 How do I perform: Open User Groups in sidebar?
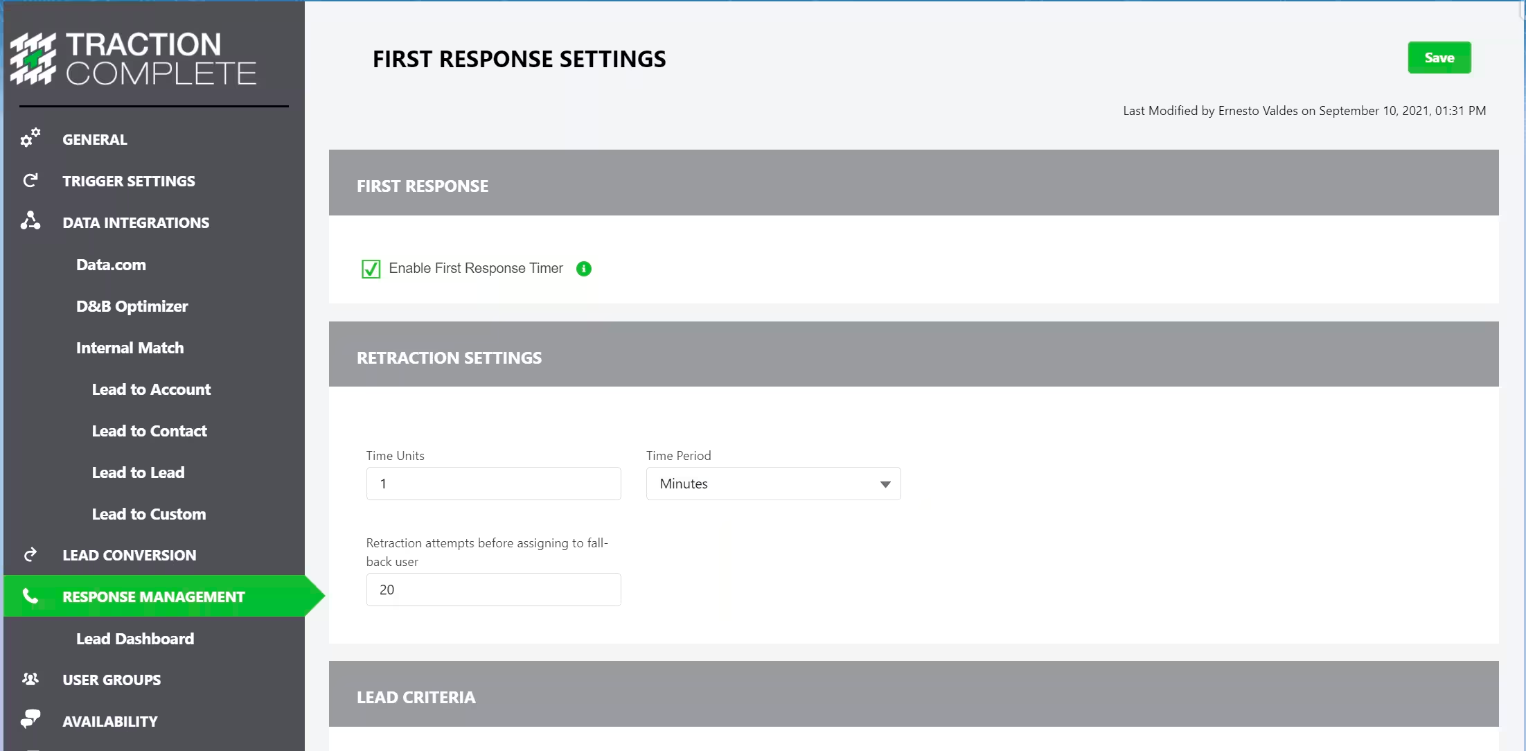(x=112, y=680)
